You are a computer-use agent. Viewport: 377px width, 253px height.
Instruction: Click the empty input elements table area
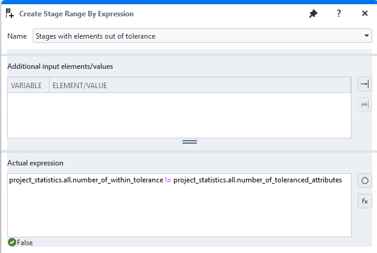(x=179, y=115)
